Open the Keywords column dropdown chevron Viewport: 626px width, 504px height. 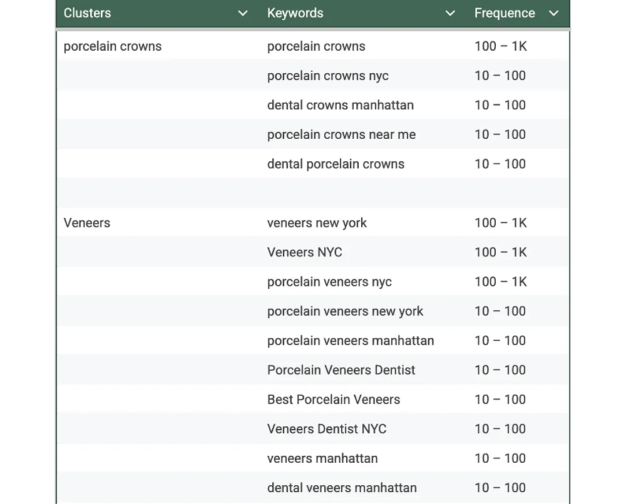(x=449, y=13)
